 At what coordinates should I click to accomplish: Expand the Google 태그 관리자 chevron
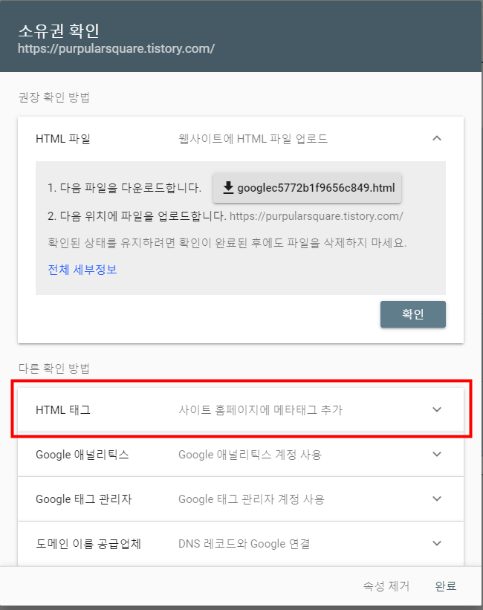click(x=437, y=499)
